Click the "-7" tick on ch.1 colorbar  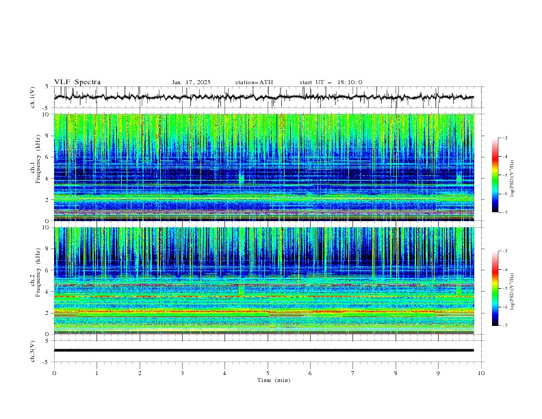pyautogui.click(x=504, y=212)
